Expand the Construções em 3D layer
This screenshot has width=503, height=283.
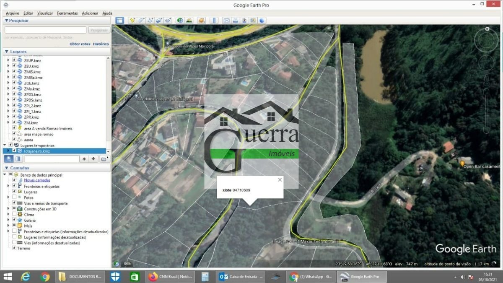(8, 209)
